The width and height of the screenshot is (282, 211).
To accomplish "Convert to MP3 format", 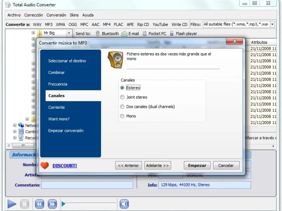I will 49,25.
